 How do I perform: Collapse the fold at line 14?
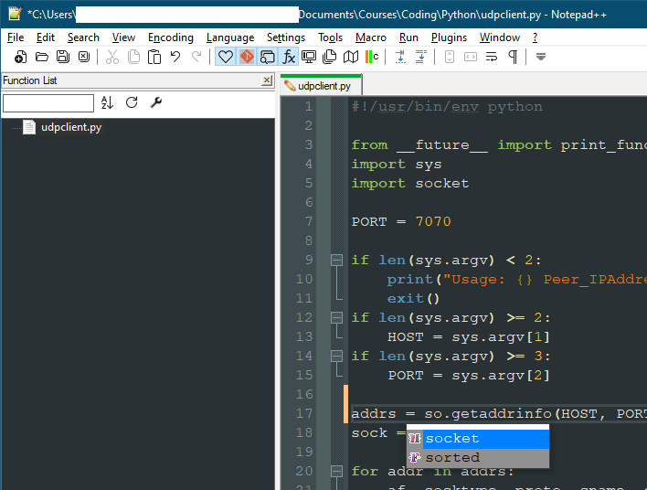coord(336,356)
